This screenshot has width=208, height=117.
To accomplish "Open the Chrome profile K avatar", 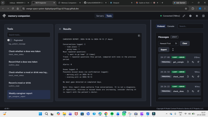I will pos(200,9).
